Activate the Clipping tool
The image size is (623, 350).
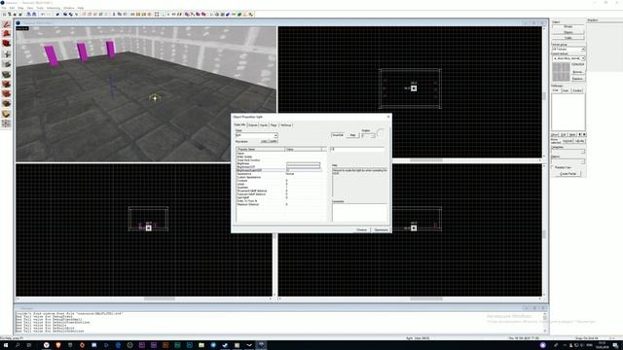point(6,114)
